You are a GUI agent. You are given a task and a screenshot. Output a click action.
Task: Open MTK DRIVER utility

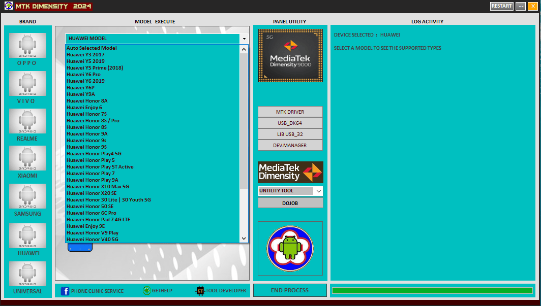point(290,112)
